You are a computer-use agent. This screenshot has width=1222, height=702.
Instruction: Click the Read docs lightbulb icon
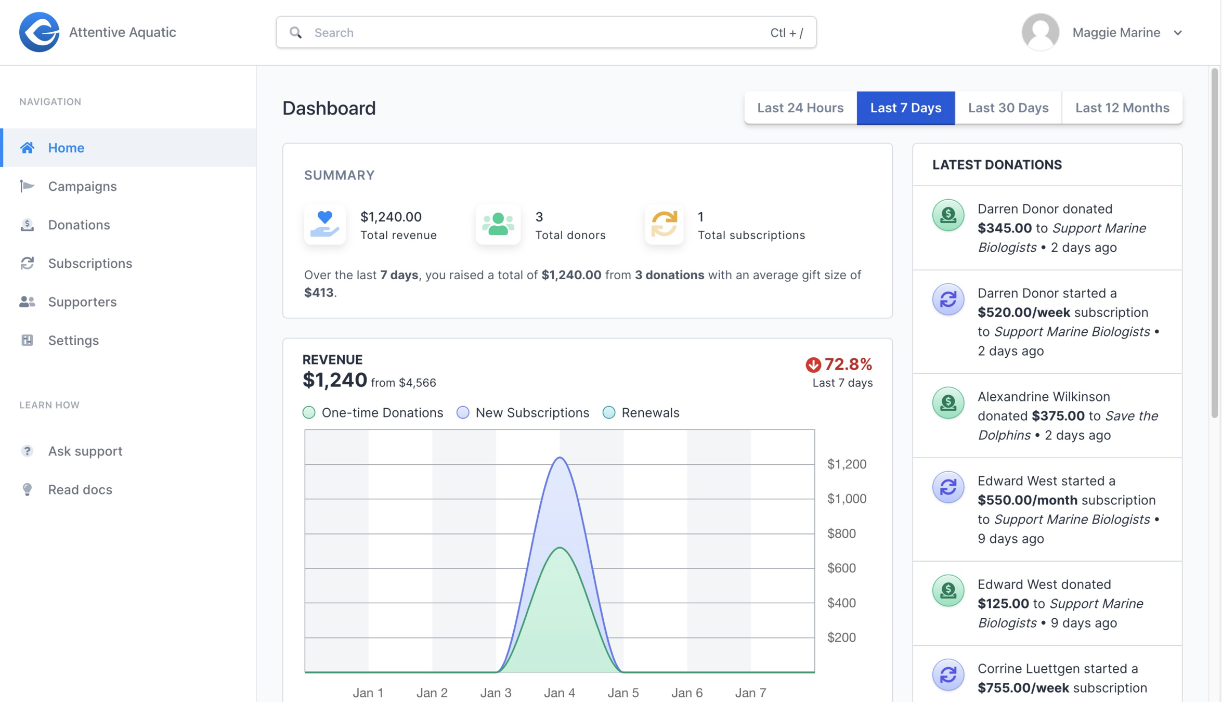pyautogui.click(x=27, y=489)
